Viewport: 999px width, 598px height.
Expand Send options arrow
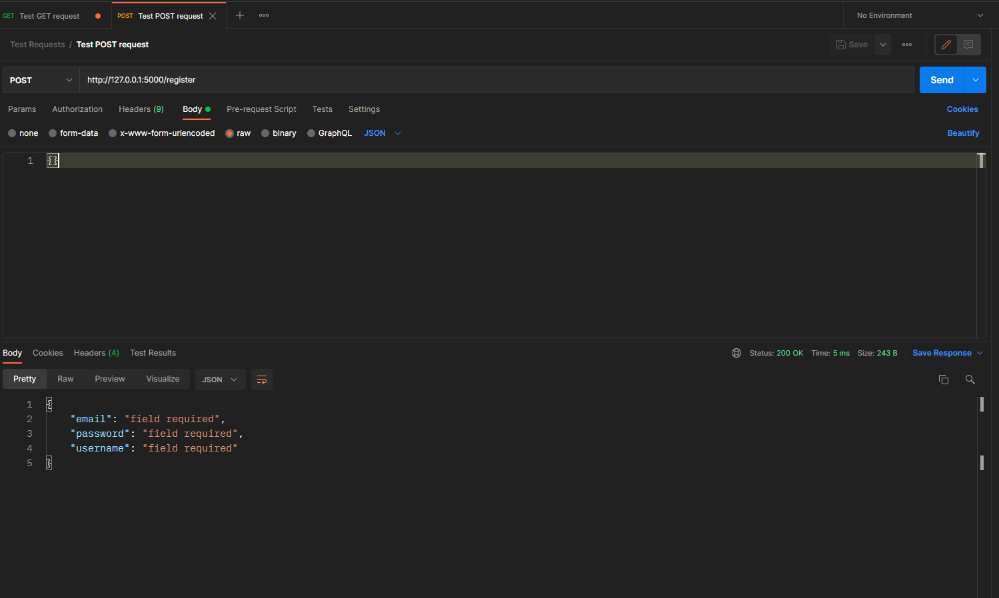[x=976, y=80]
